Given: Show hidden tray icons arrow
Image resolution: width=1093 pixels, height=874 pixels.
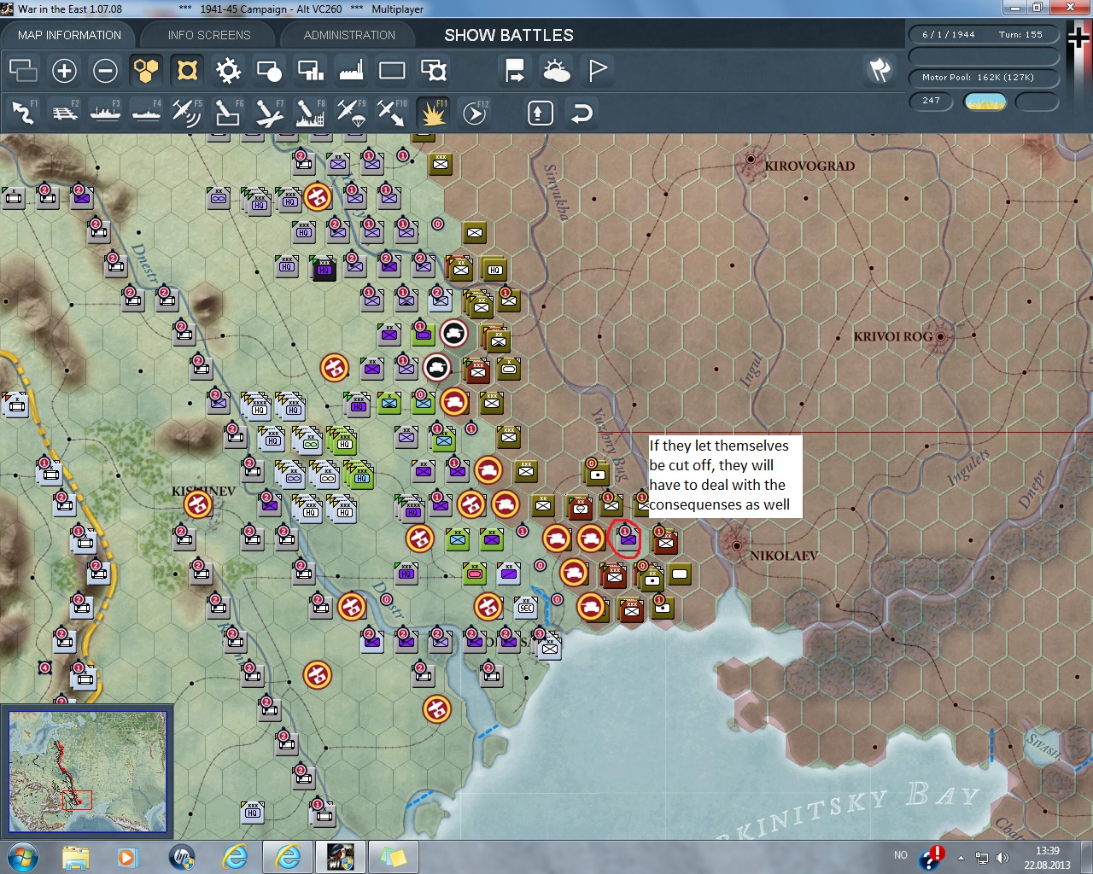Looking at the screenshot, I should click(961, 858).
